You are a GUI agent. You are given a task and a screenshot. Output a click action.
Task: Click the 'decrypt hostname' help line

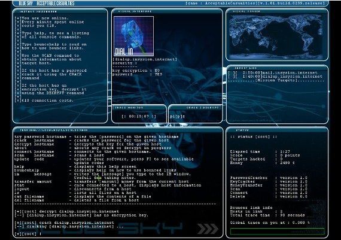(88, 144)
